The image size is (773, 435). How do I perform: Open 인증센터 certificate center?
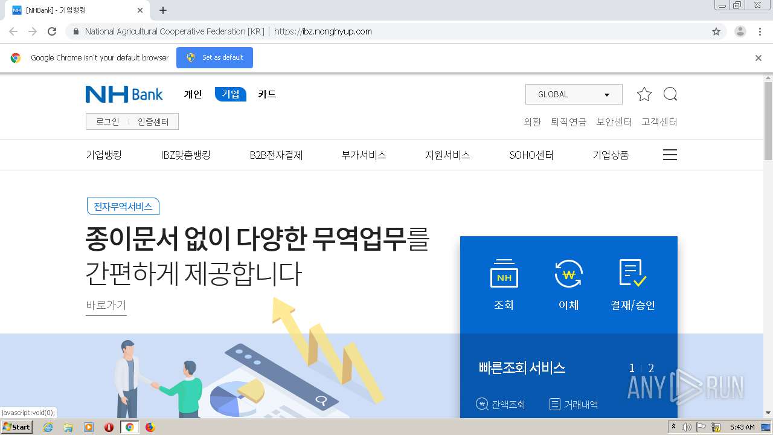[x=153, y=121]
